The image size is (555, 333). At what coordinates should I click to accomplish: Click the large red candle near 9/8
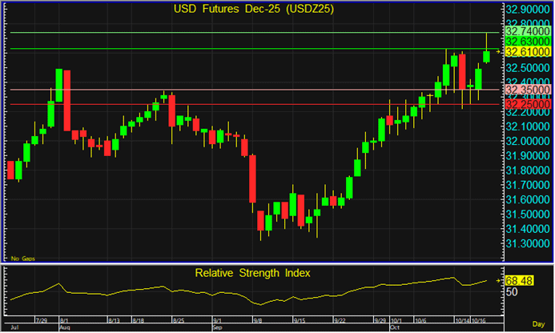tap(251, 178)
